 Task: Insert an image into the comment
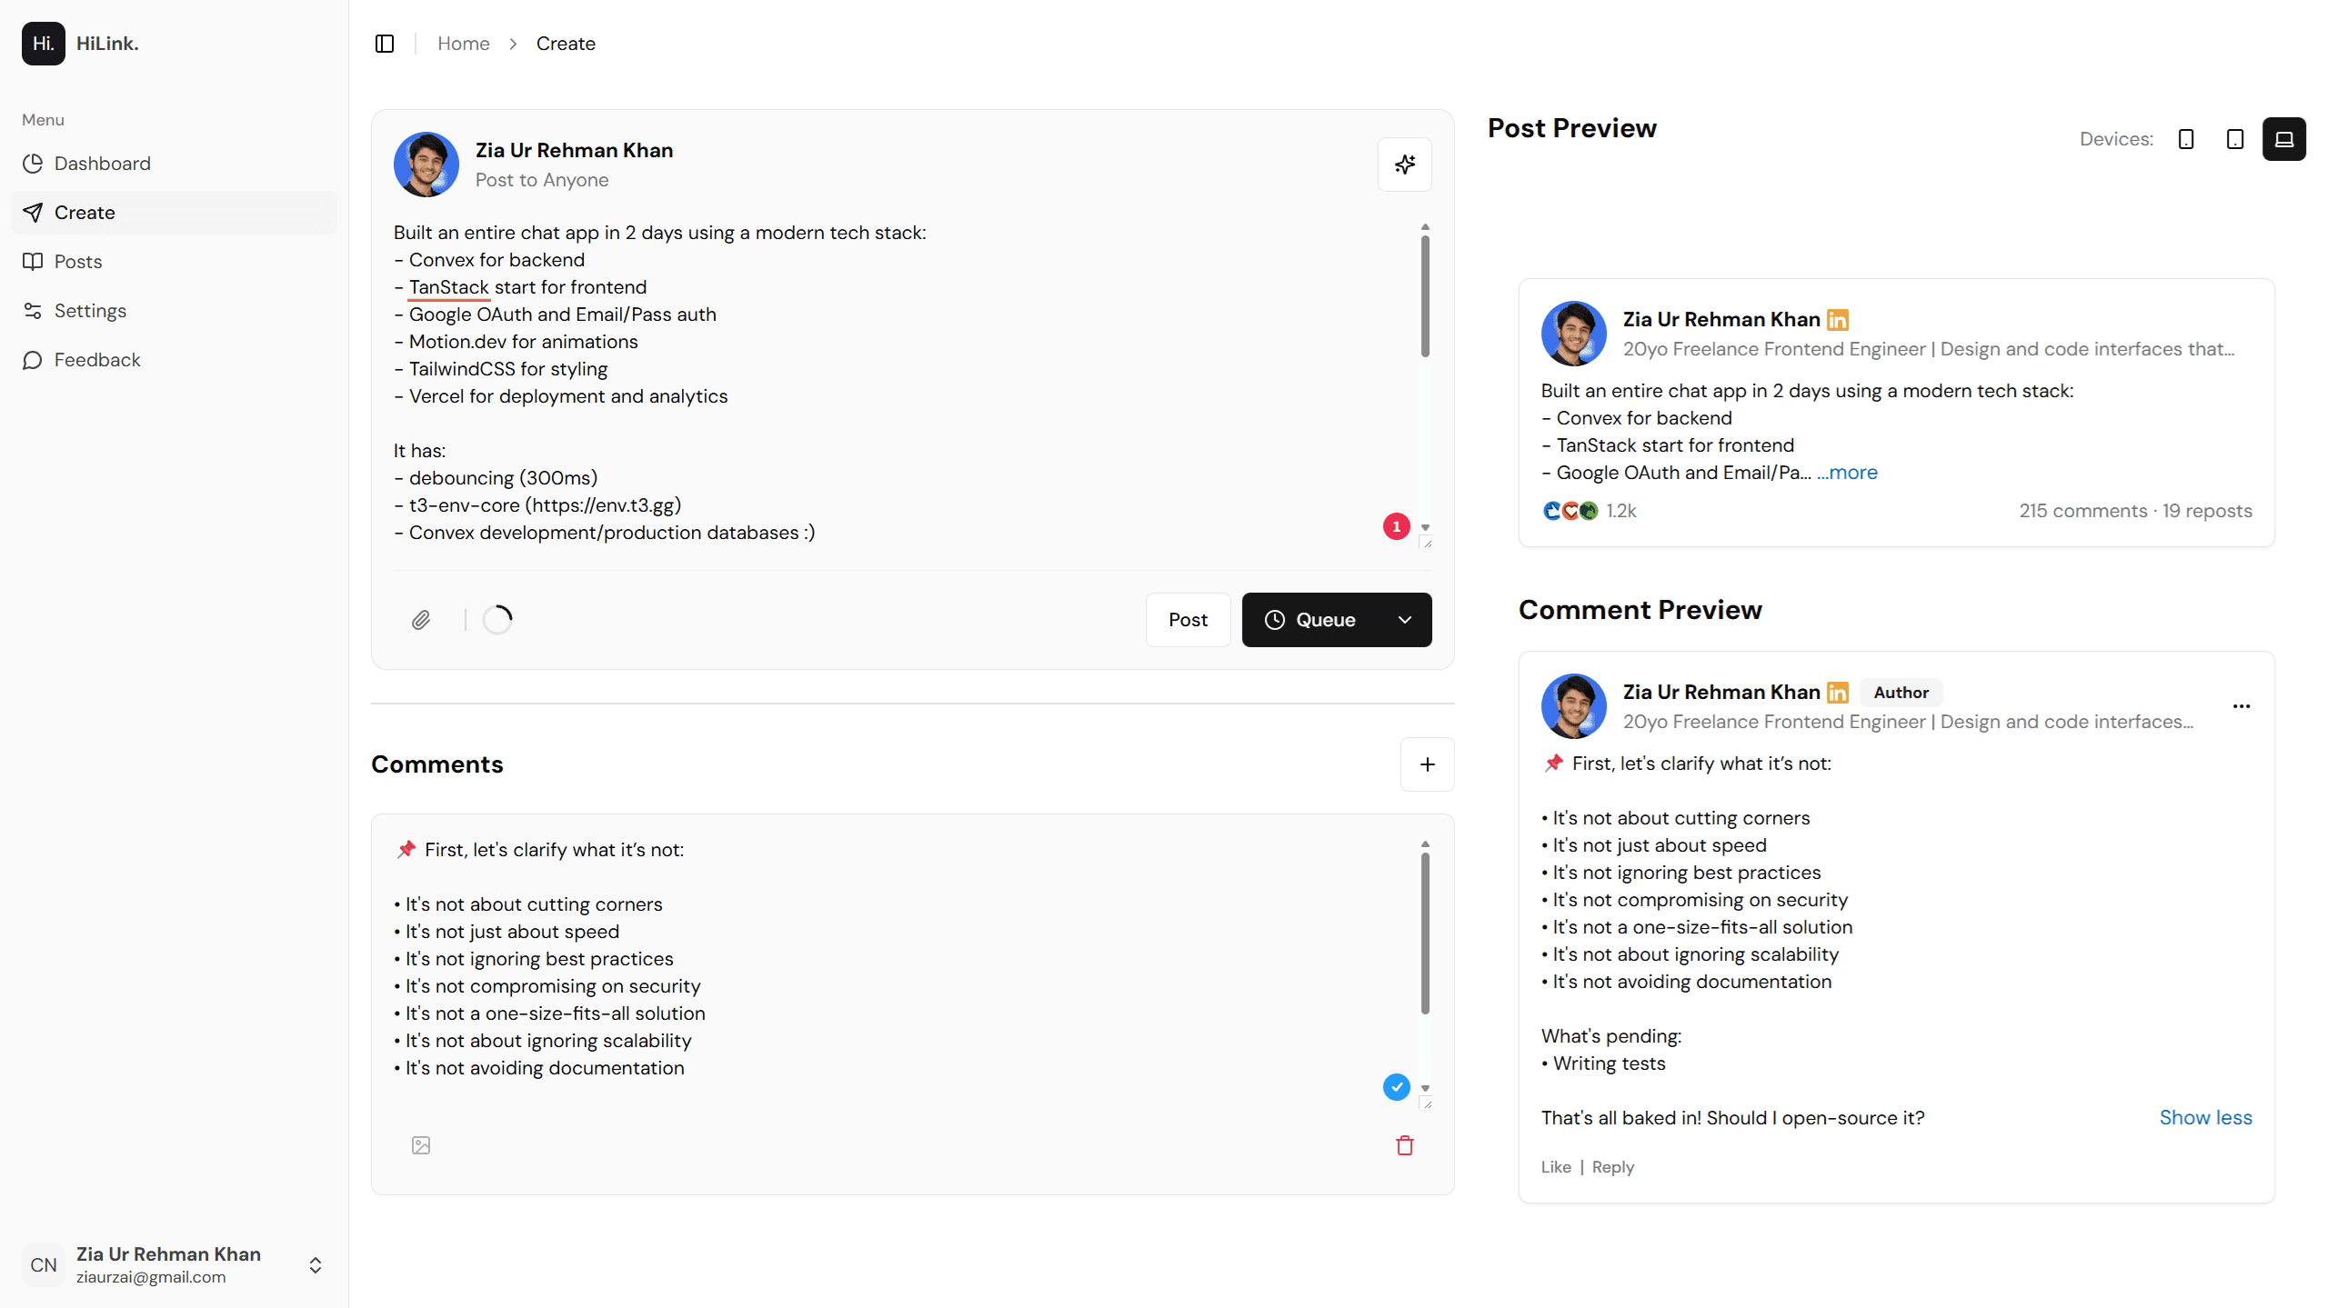[x=420, y=1145]
